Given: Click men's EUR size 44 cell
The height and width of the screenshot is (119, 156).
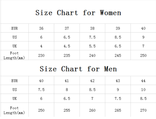Looking at the screenshot, I should [143, 80].
